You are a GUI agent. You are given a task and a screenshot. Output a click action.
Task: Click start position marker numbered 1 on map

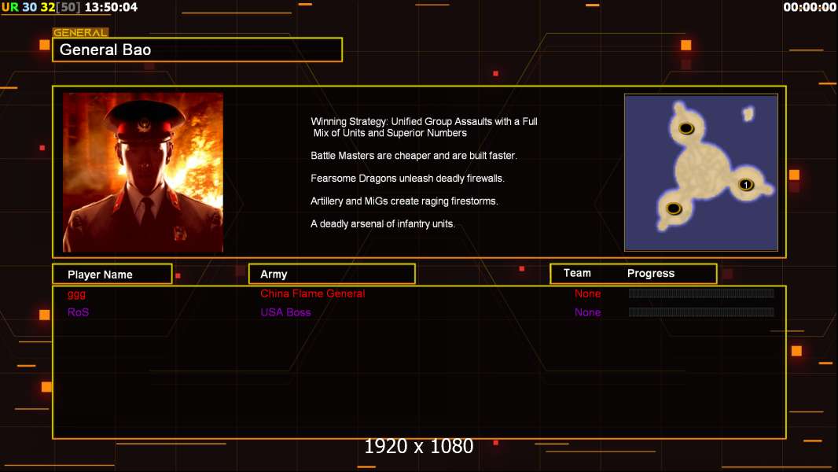coord(745,185)
